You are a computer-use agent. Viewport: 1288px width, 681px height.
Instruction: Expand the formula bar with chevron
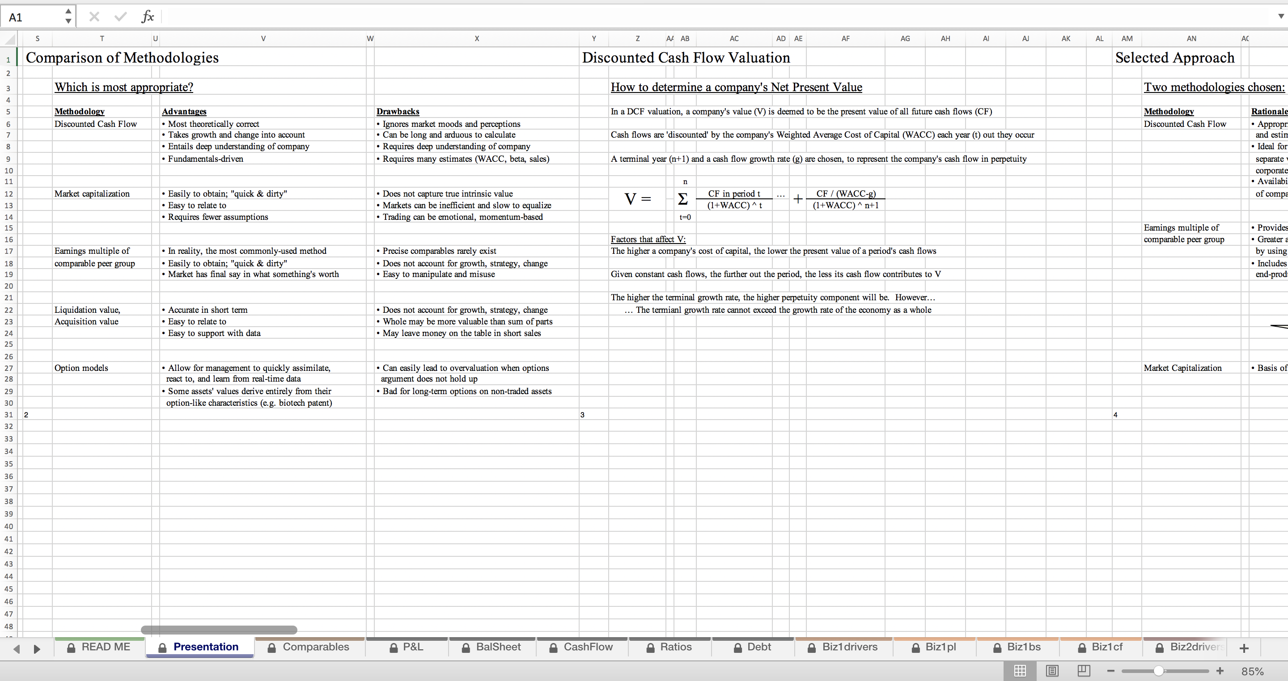[1280, 17]
